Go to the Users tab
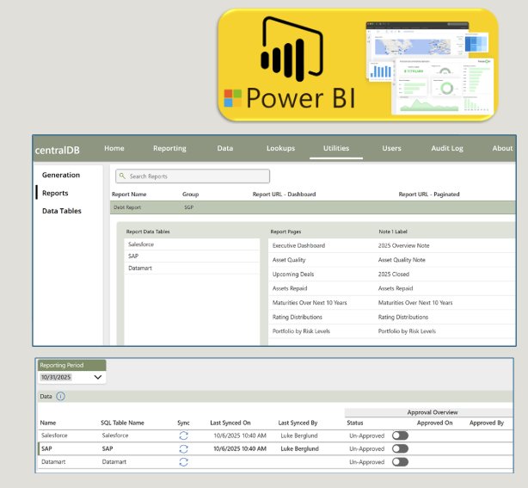 pos(391,148)
